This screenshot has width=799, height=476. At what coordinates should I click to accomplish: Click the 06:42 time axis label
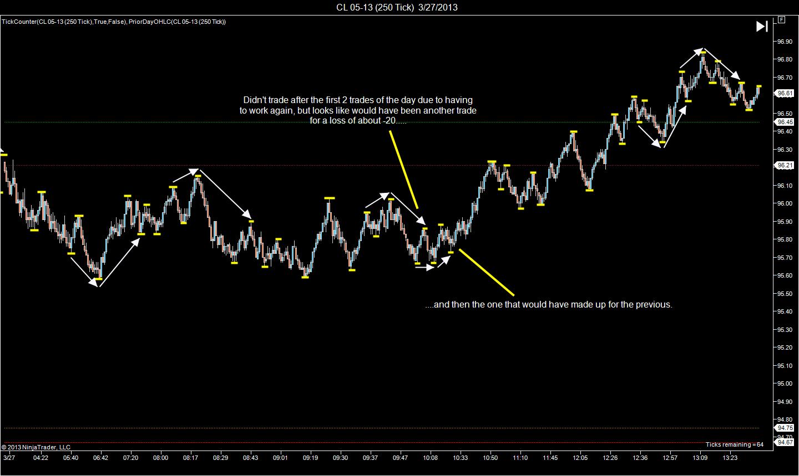pos(100,458)
